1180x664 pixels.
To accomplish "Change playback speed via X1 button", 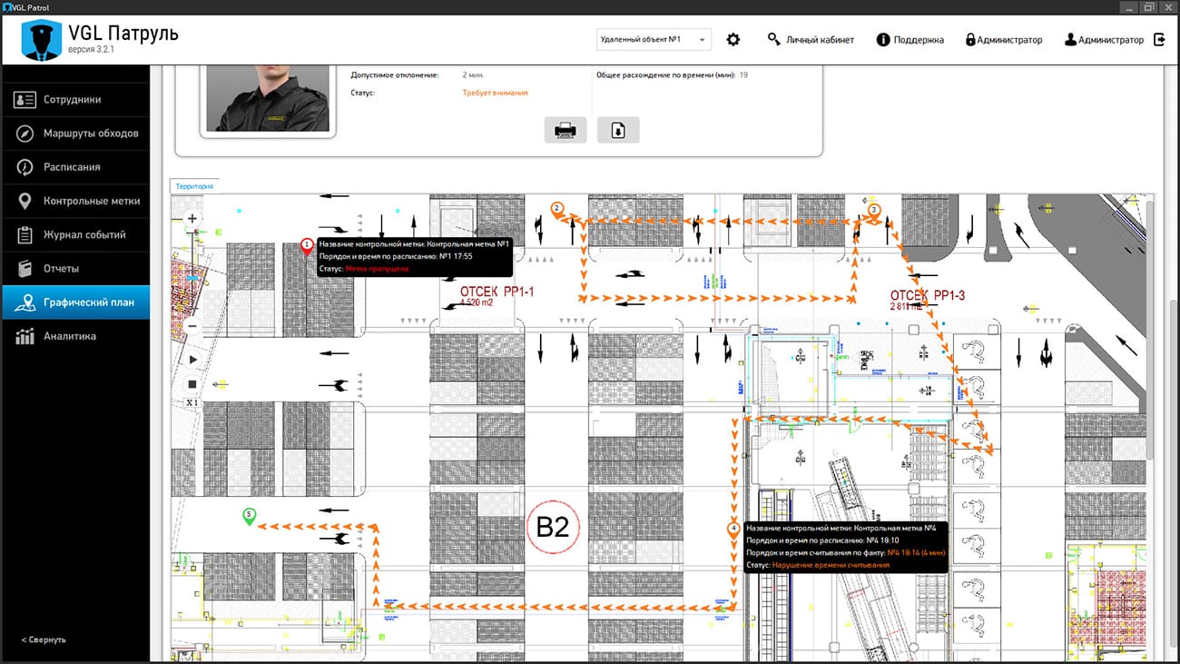I will click(x=192, y=402).
